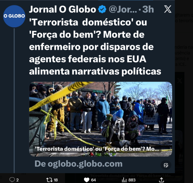Open the @Jor... handle link
Viewport: 193px width, 183px height.
(x=123, y=10)
